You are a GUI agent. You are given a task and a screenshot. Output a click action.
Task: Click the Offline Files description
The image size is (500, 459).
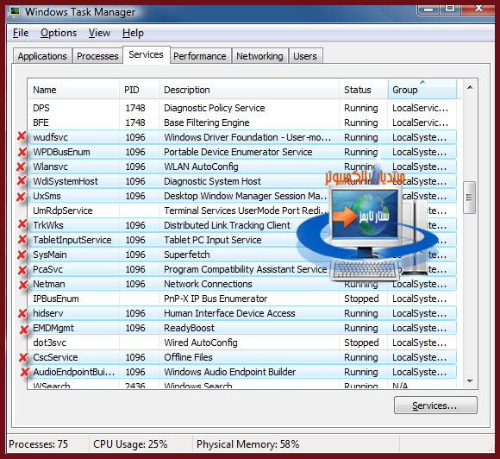coord(188,357)
